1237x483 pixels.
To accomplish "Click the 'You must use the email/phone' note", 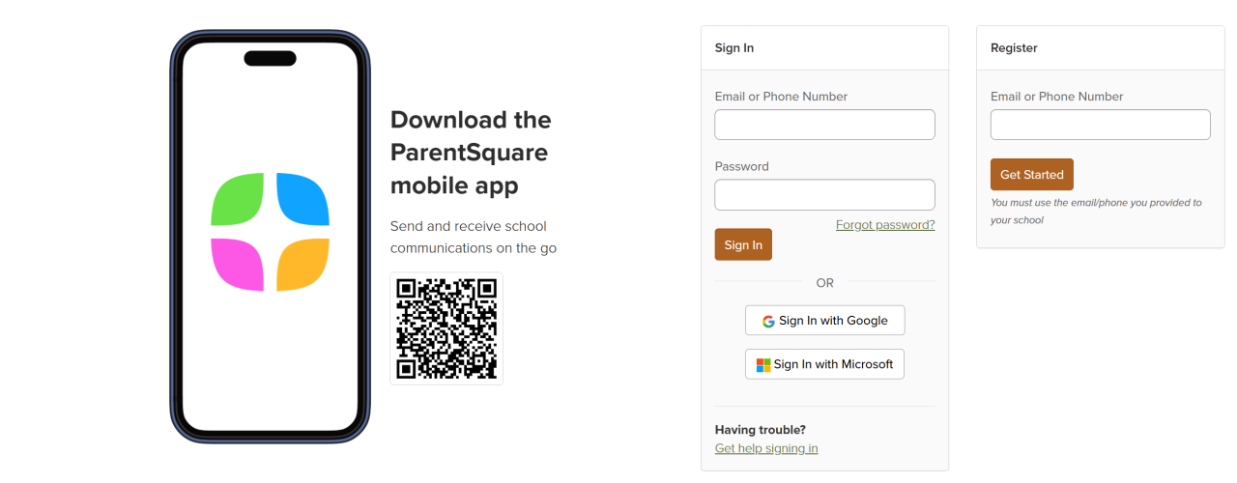I will coord(1096,212).
